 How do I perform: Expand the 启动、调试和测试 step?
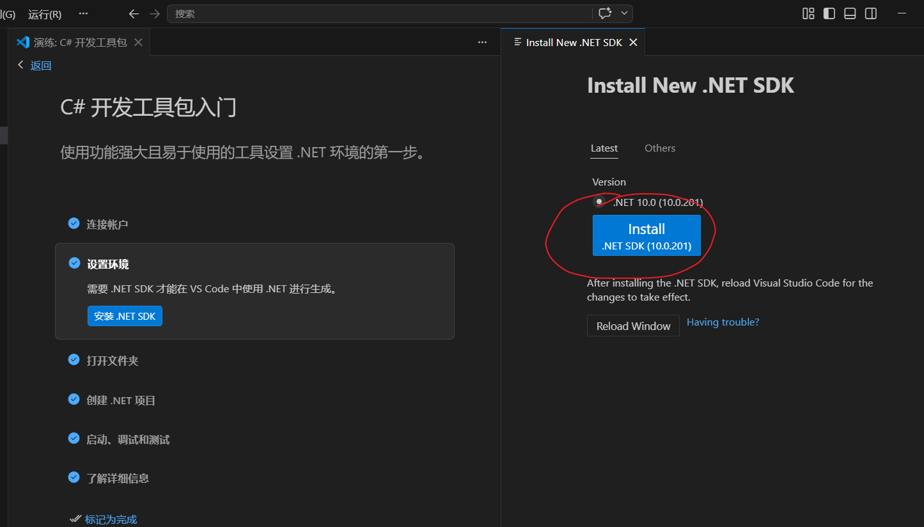(x=128, y=440)
